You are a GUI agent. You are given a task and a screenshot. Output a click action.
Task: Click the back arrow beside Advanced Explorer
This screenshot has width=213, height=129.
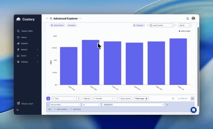47,19
